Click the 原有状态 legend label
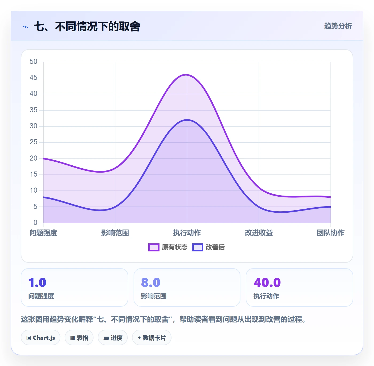Screen dimensions: 374x366 tap(175, 247)
